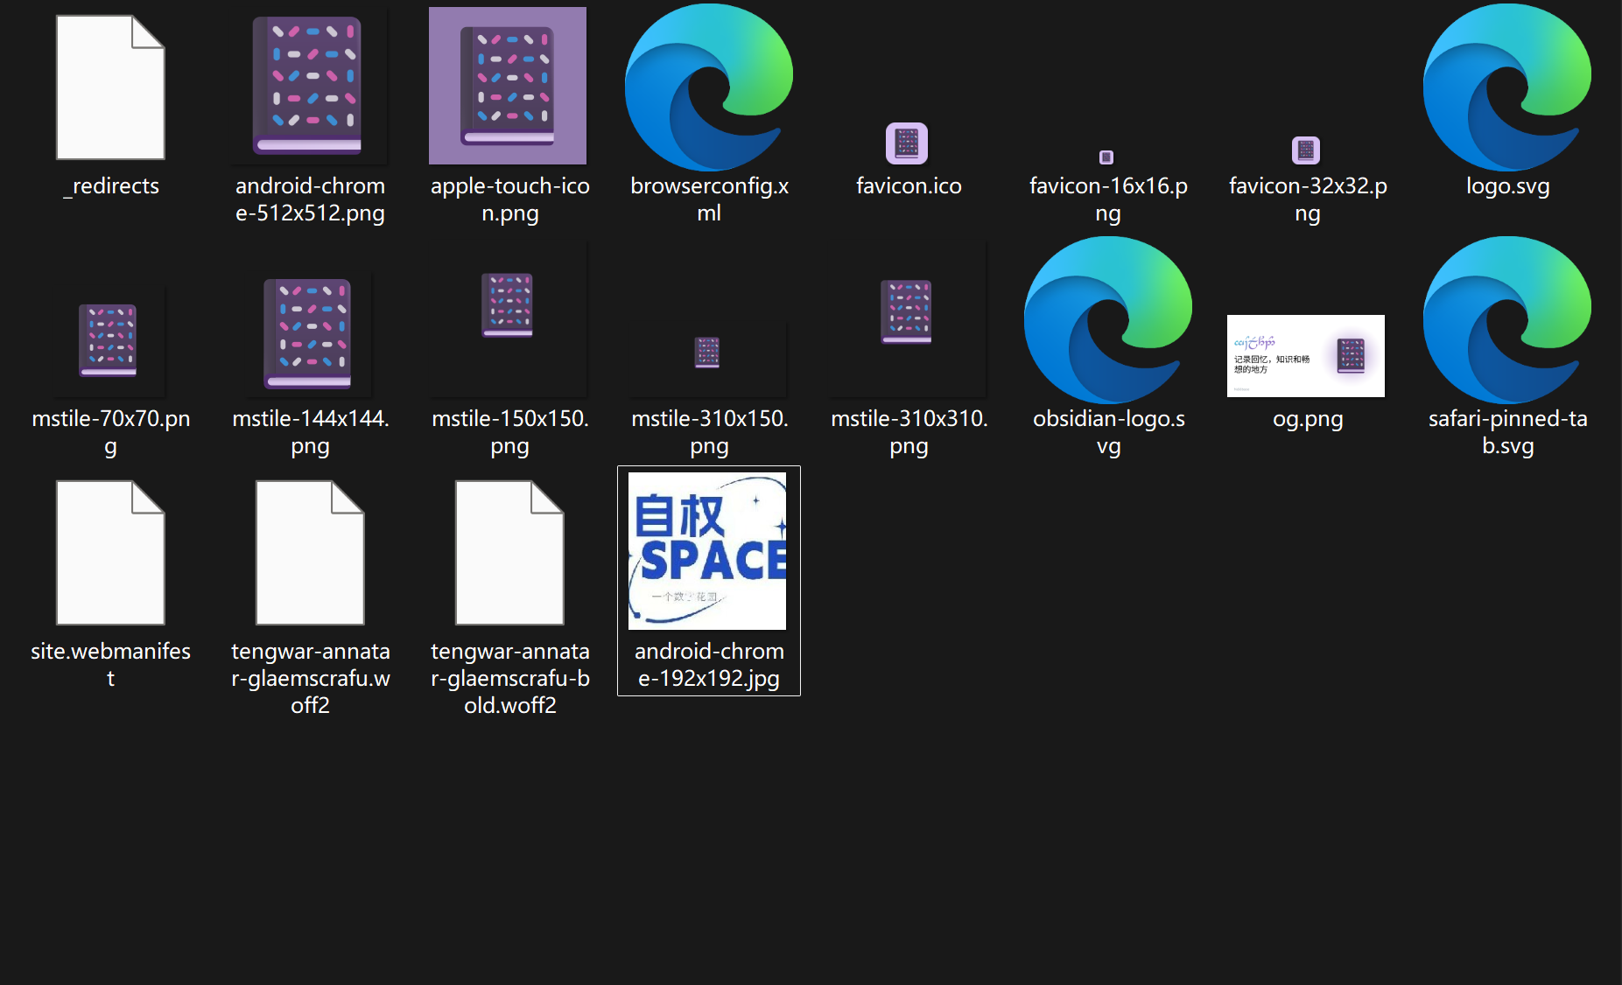Select tengwar-annatar-glaemscrafu-bold.woff2 file
The height and width of the screenshot is (985, 1622).
509,553
